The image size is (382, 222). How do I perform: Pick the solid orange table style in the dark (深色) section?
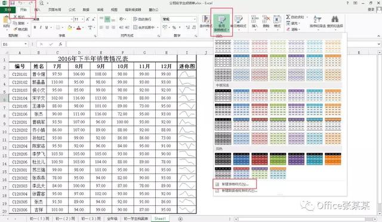click(x=333, y=159)
